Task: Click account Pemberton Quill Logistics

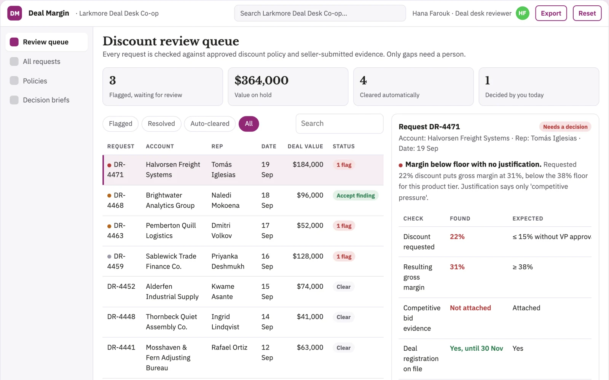Action: [171, 231]
